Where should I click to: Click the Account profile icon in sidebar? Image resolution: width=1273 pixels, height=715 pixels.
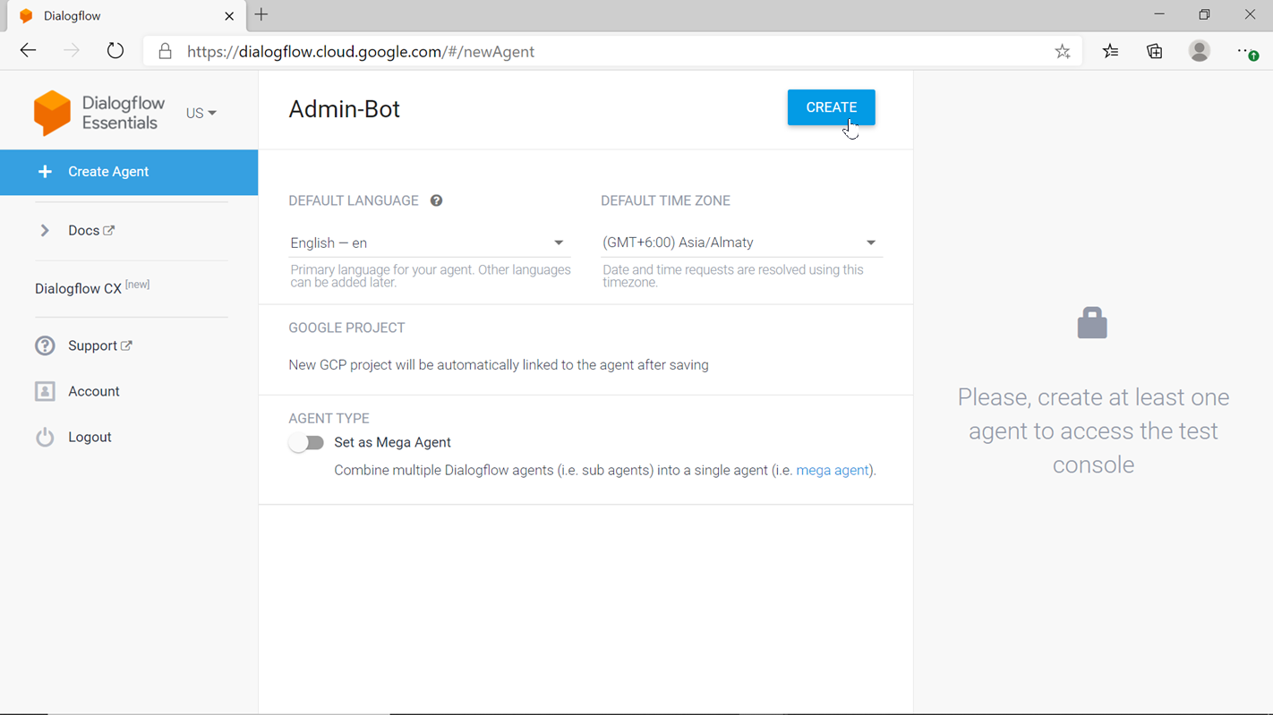tap(45, 391)
